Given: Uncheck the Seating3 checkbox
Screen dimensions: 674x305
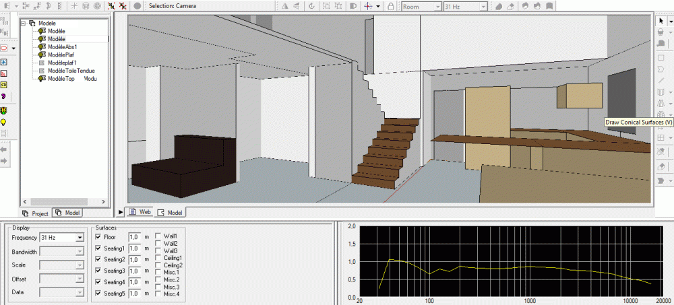Looking at the screenshot, I should tap(98, 271).
